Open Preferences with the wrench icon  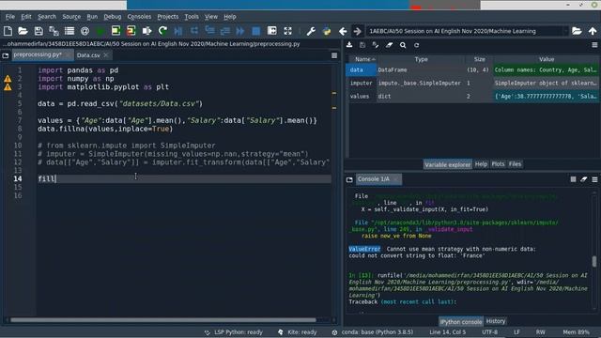(x=311, y=31)
